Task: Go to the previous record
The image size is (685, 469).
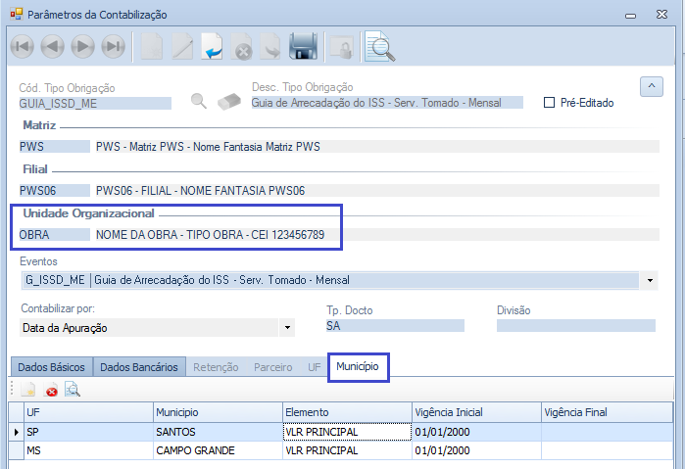Action: click(52, 46)
